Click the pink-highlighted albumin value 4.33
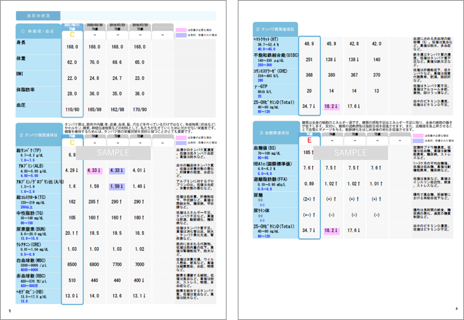Screen dimensions: 464x320 [94, 171]
